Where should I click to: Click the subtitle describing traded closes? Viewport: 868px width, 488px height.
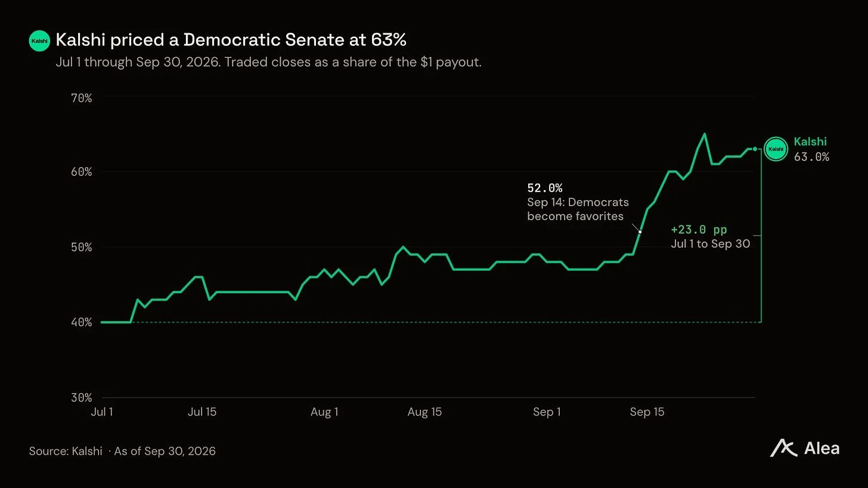(268, 62)
